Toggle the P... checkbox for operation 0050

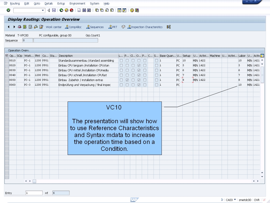pos(127,80)
